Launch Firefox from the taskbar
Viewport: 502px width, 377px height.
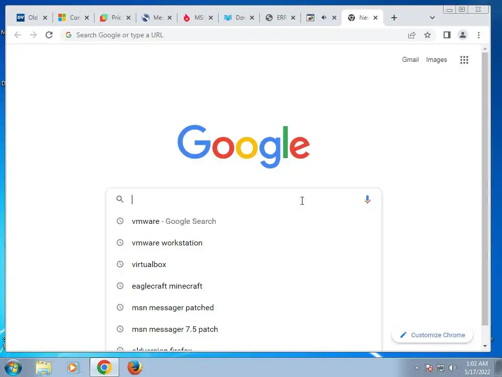point(135,367)
